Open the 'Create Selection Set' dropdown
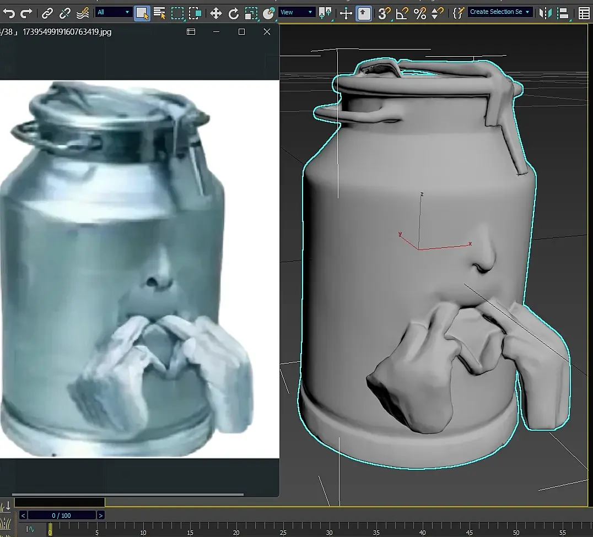This screenshot has height=537, width=593. (500, 12)
